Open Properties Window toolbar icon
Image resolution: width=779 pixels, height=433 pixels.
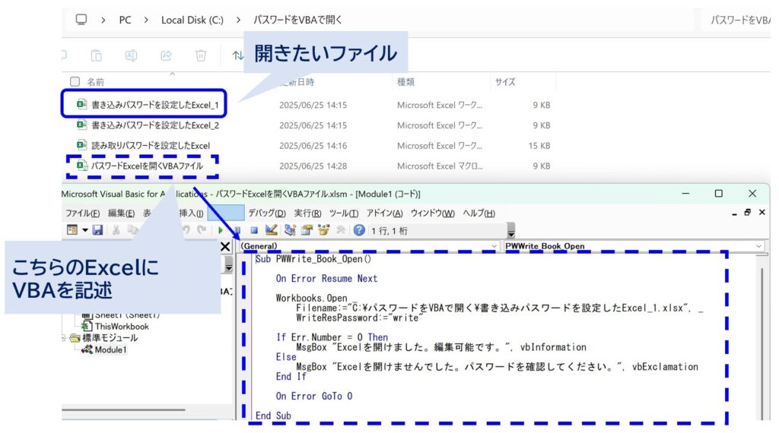tap(307, 230)
